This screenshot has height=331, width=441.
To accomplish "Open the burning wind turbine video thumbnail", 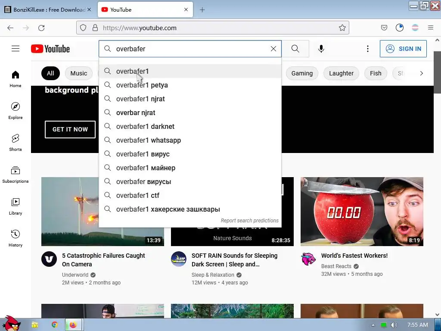I will [x=70, y=211].
